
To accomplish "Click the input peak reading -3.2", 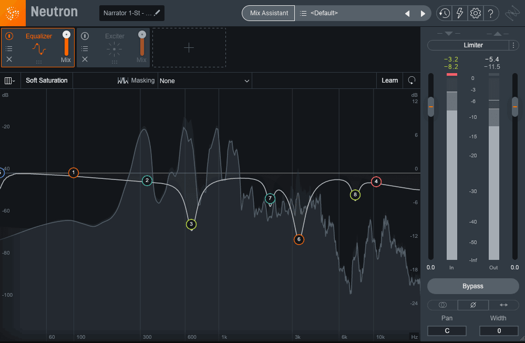I will tap(451, 59).
